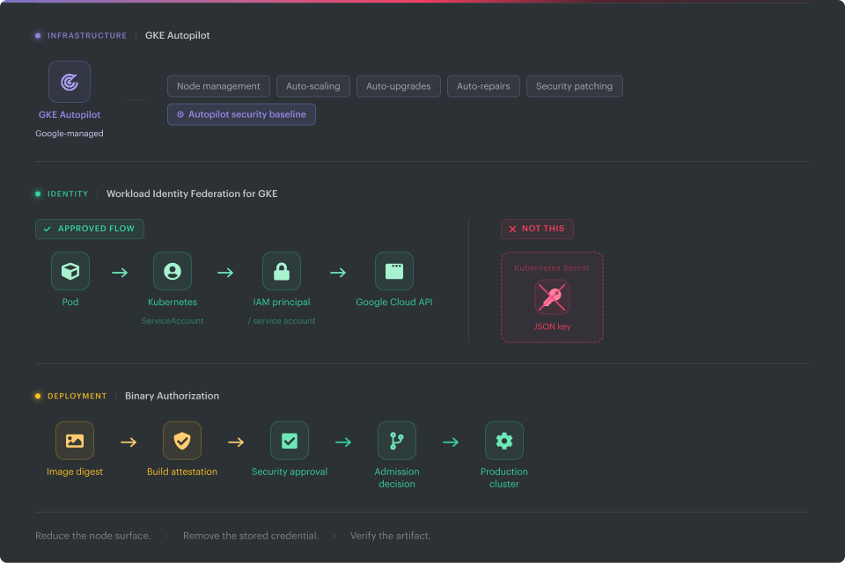Click the Production cluster label
The width and height of the screenshot is (845, 563).
503,478
